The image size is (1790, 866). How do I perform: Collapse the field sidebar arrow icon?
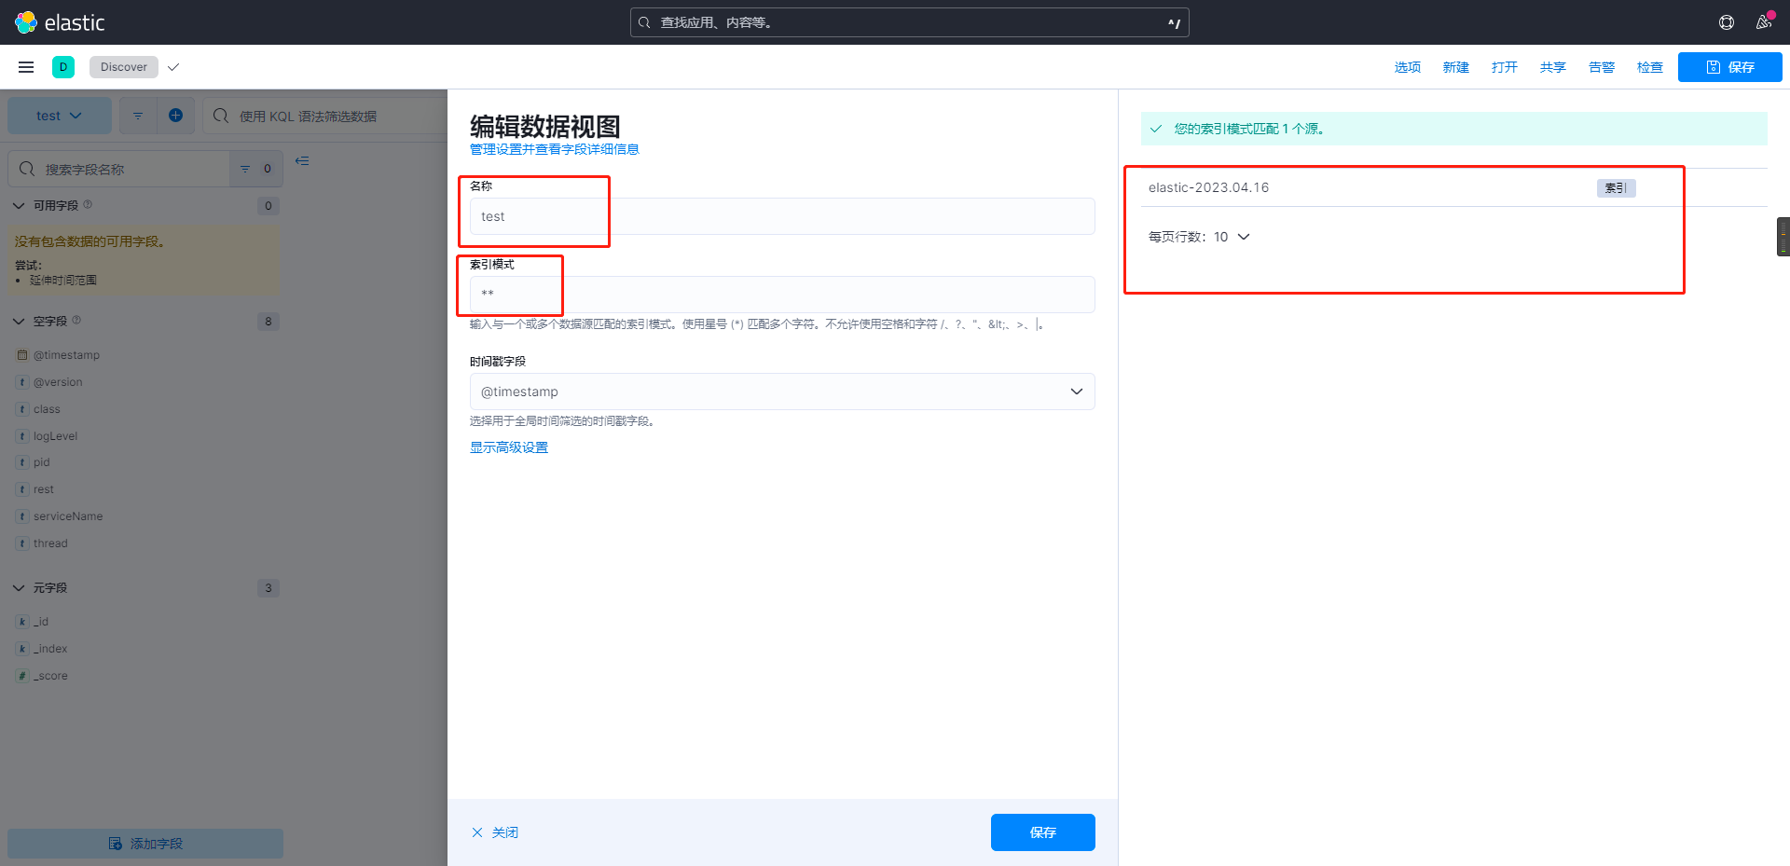302,161
